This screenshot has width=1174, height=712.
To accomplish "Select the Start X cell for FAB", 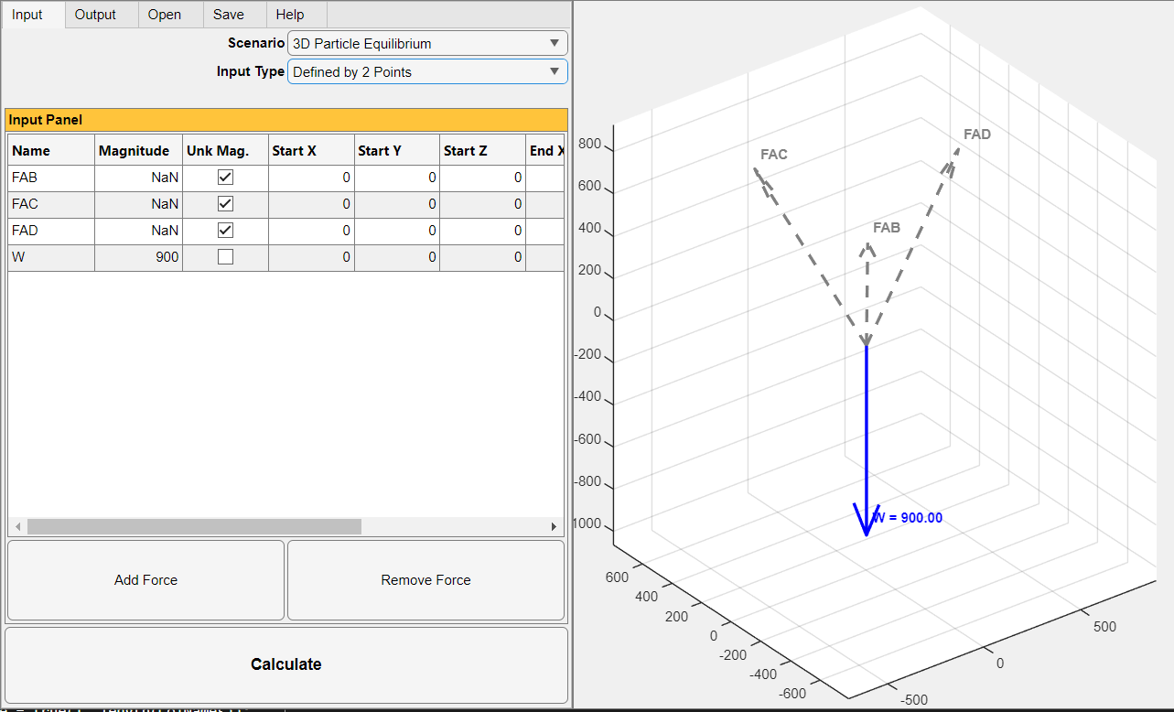I will (311, 178).
